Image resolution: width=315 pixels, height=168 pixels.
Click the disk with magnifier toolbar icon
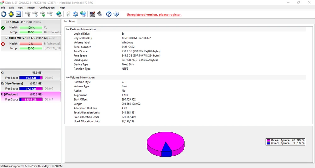(x=50, y=14)
